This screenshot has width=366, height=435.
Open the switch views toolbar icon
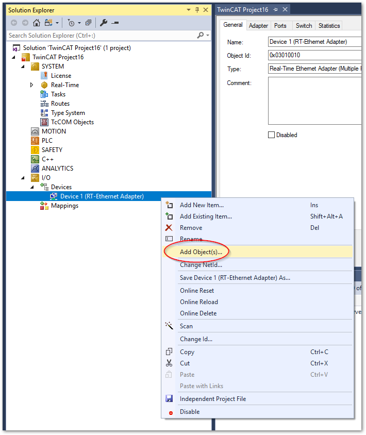pyautogui.click(x=49, y=23)
